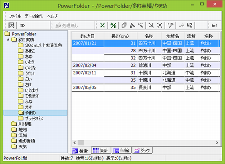The width and height of the screenshot is (225, 164).
Task: Select the さけ folder
Action: (x=25, y=84)
